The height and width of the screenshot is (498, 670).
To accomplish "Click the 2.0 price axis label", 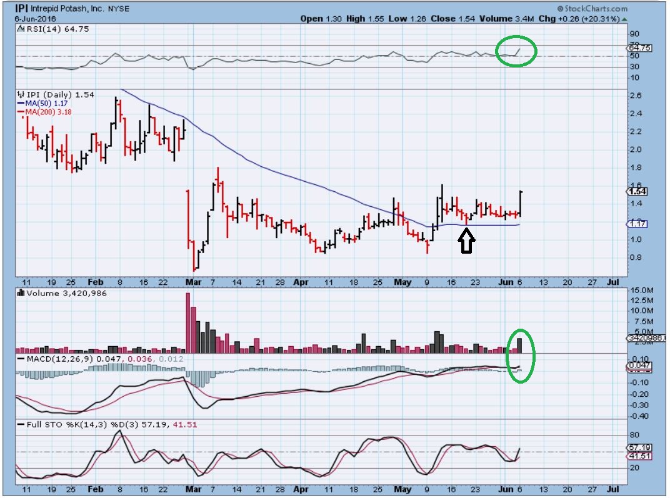I will (x=636, y=149).
